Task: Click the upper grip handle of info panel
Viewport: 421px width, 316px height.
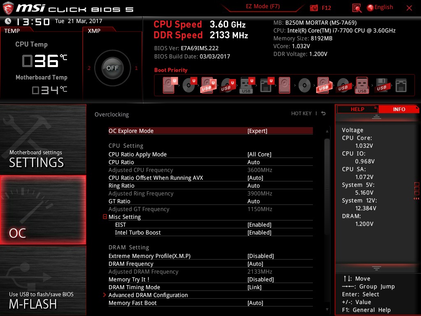Action: 377,117
